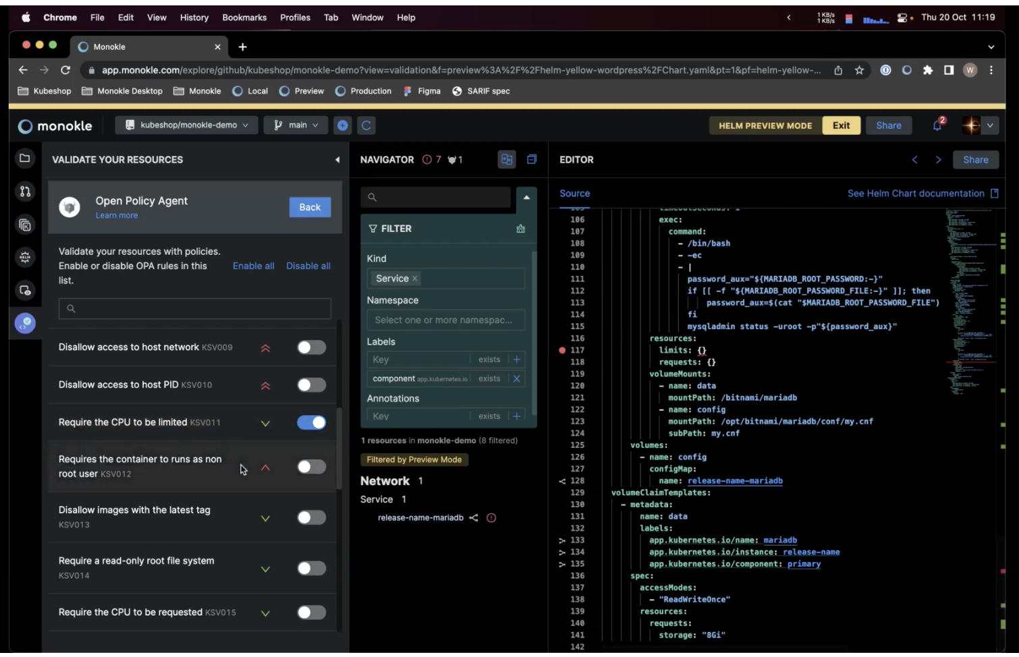
Task: Open Chrome extensions puzzle icon
Action: (928, 70)
